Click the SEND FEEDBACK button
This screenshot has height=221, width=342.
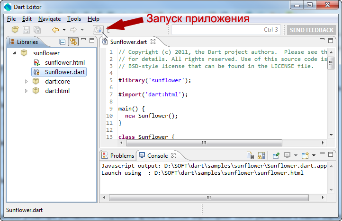click(312, 30)
